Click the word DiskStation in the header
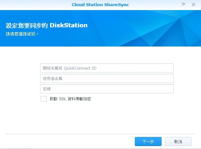Screen dimensions: 201x149 point(69,25)
